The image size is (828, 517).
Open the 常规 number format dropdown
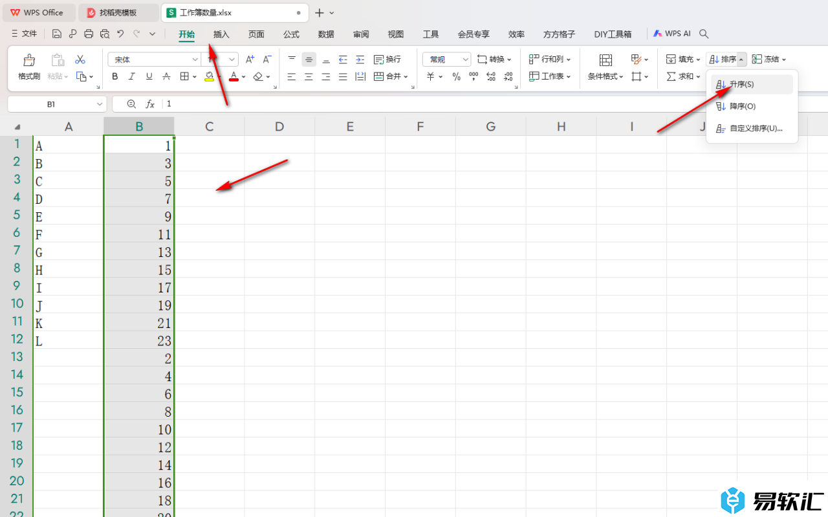466,60
